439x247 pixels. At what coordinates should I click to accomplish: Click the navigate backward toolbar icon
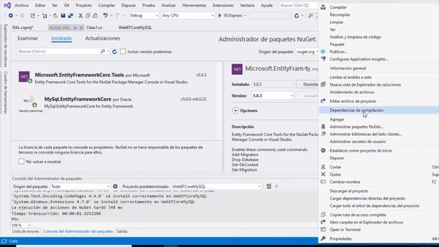(11, 16)
